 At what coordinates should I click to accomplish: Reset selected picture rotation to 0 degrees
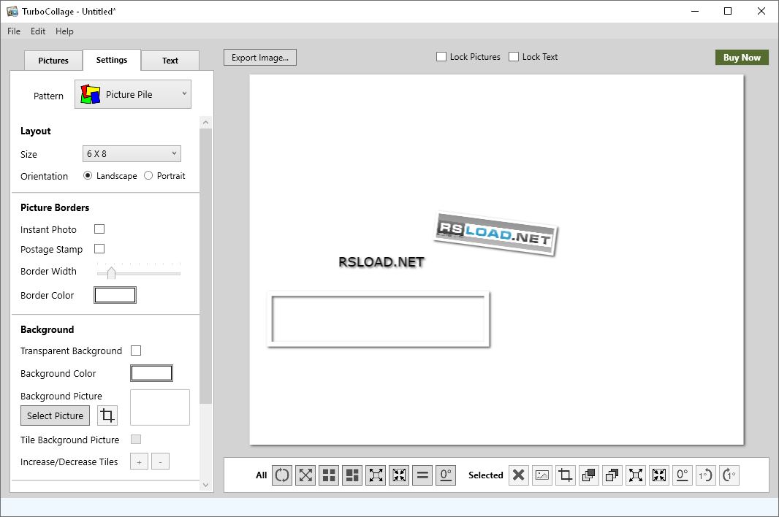coord(682,475)
